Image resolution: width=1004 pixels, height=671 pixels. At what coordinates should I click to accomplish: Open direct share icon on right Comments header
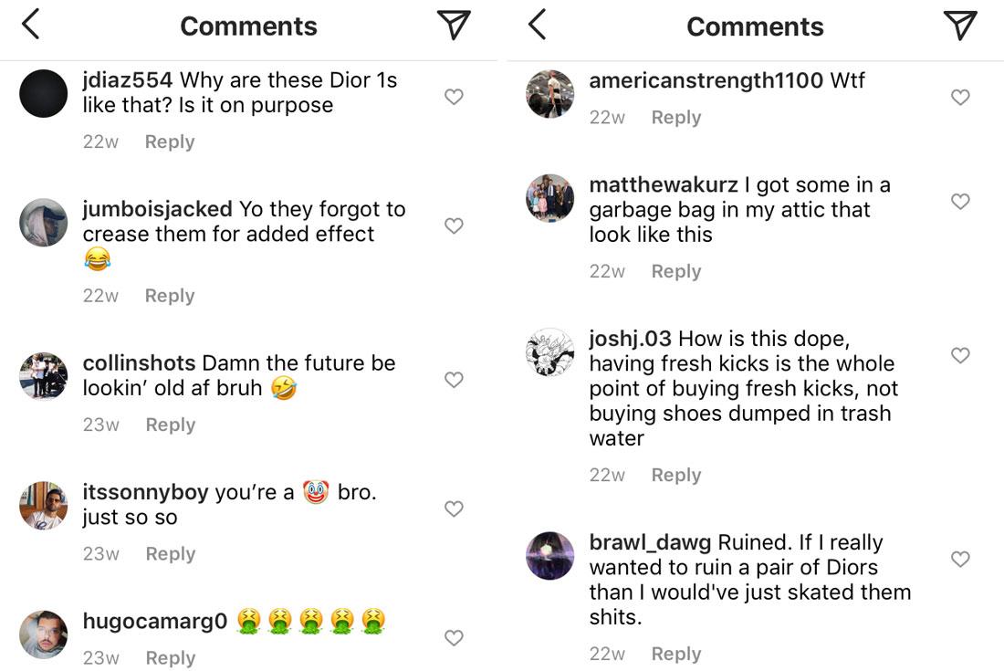(960, 26)
